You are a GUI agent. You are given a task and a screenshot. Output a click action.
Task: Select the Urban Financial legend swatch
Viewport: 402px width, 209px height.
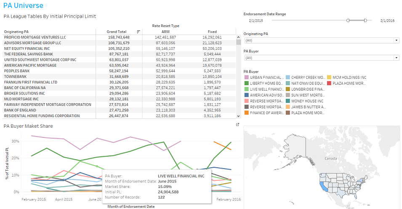click(x=246, y=77)
